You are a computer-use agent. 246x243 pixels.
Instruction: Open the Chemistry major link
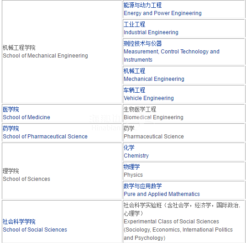tap(136, 156)
